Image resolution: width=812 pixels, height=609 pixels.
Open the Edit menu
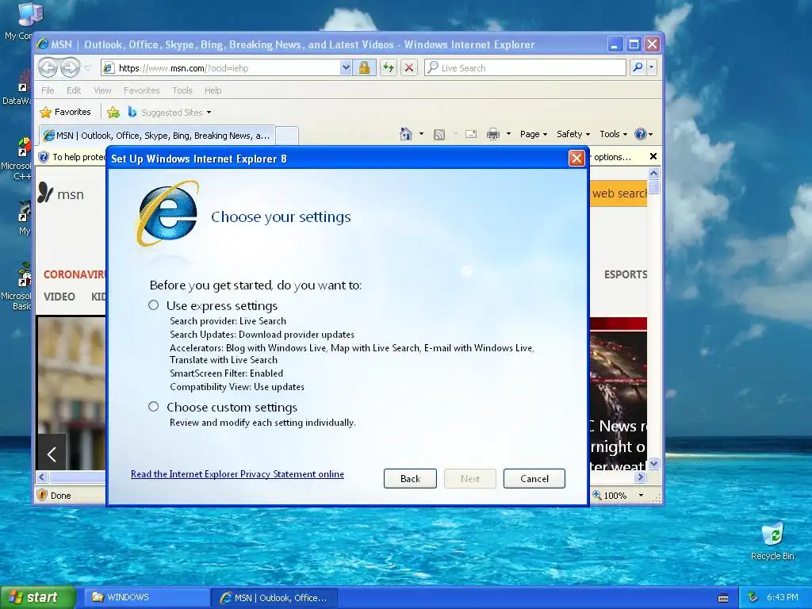[74, 90]
